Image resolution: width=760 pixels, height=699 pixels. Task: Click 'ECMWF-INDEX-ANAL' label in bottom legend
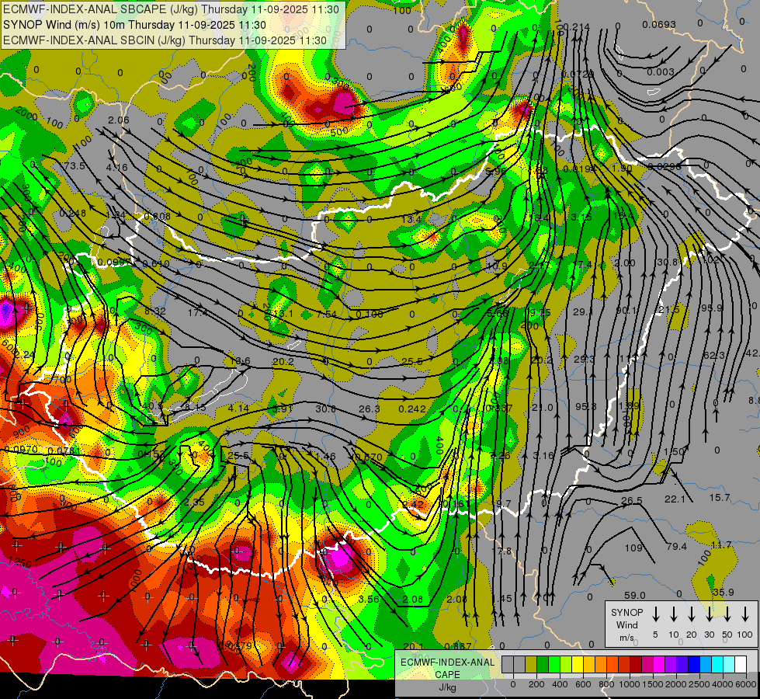[447, 662]
